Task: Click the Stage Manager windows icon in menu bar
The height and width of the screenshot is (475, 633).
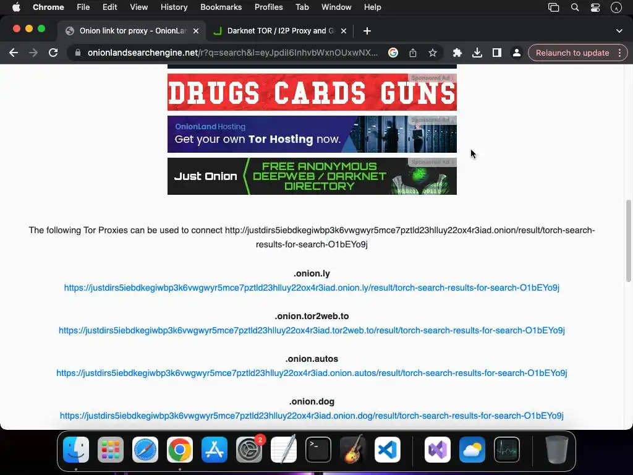Action: pos(553,7)
